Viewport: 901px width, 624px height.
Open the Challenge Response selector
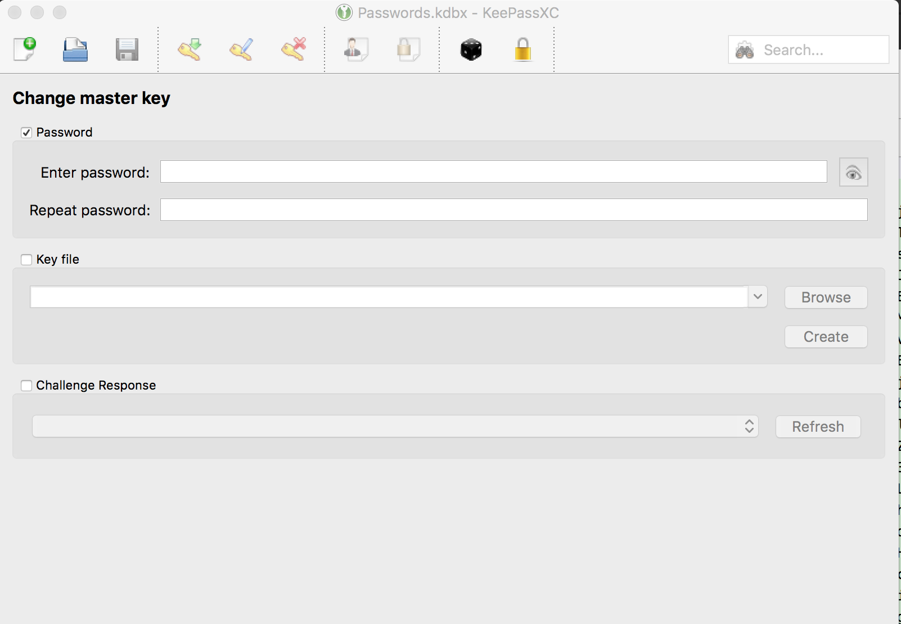tap(395, 426)
